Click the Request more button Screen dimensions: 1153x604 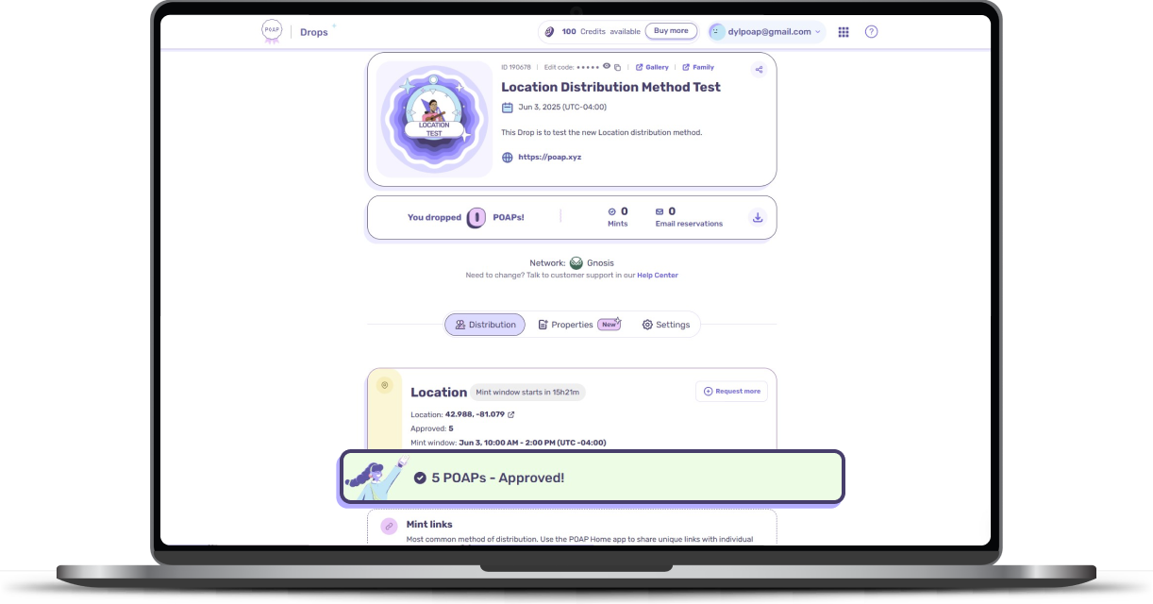click(x=731, y=391)
